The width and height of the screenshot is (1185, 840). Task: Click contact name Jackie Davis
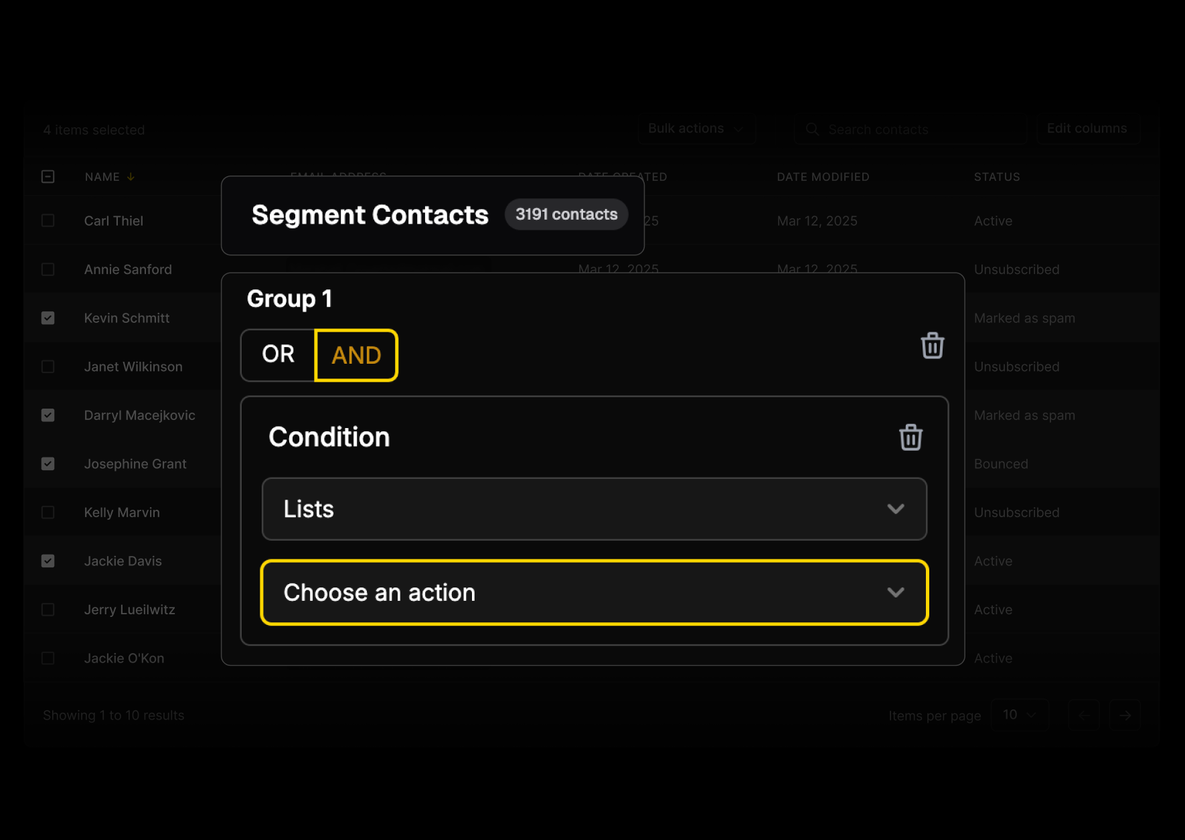pos(123,561)
